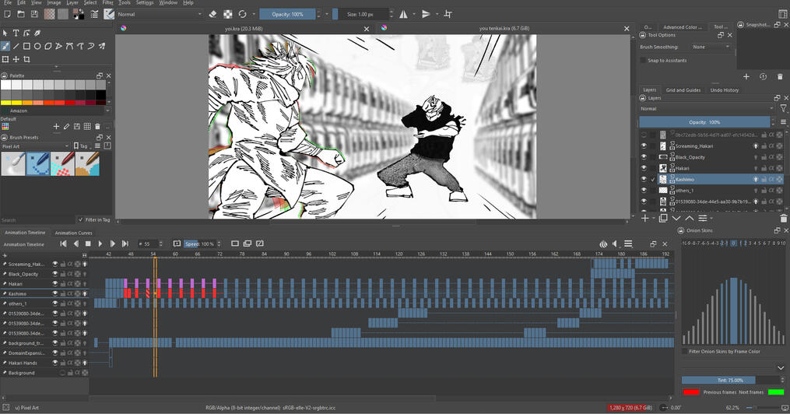The width and height of the screenshot is (790, 414).
Task: Toggle eraser mode in top toolbar
Action: tap(213, 14)
